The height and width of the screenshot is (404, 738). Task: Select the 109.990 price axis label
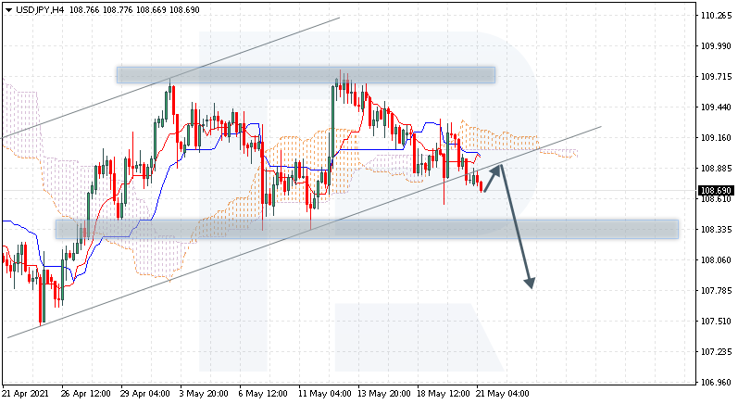[716, 46]
